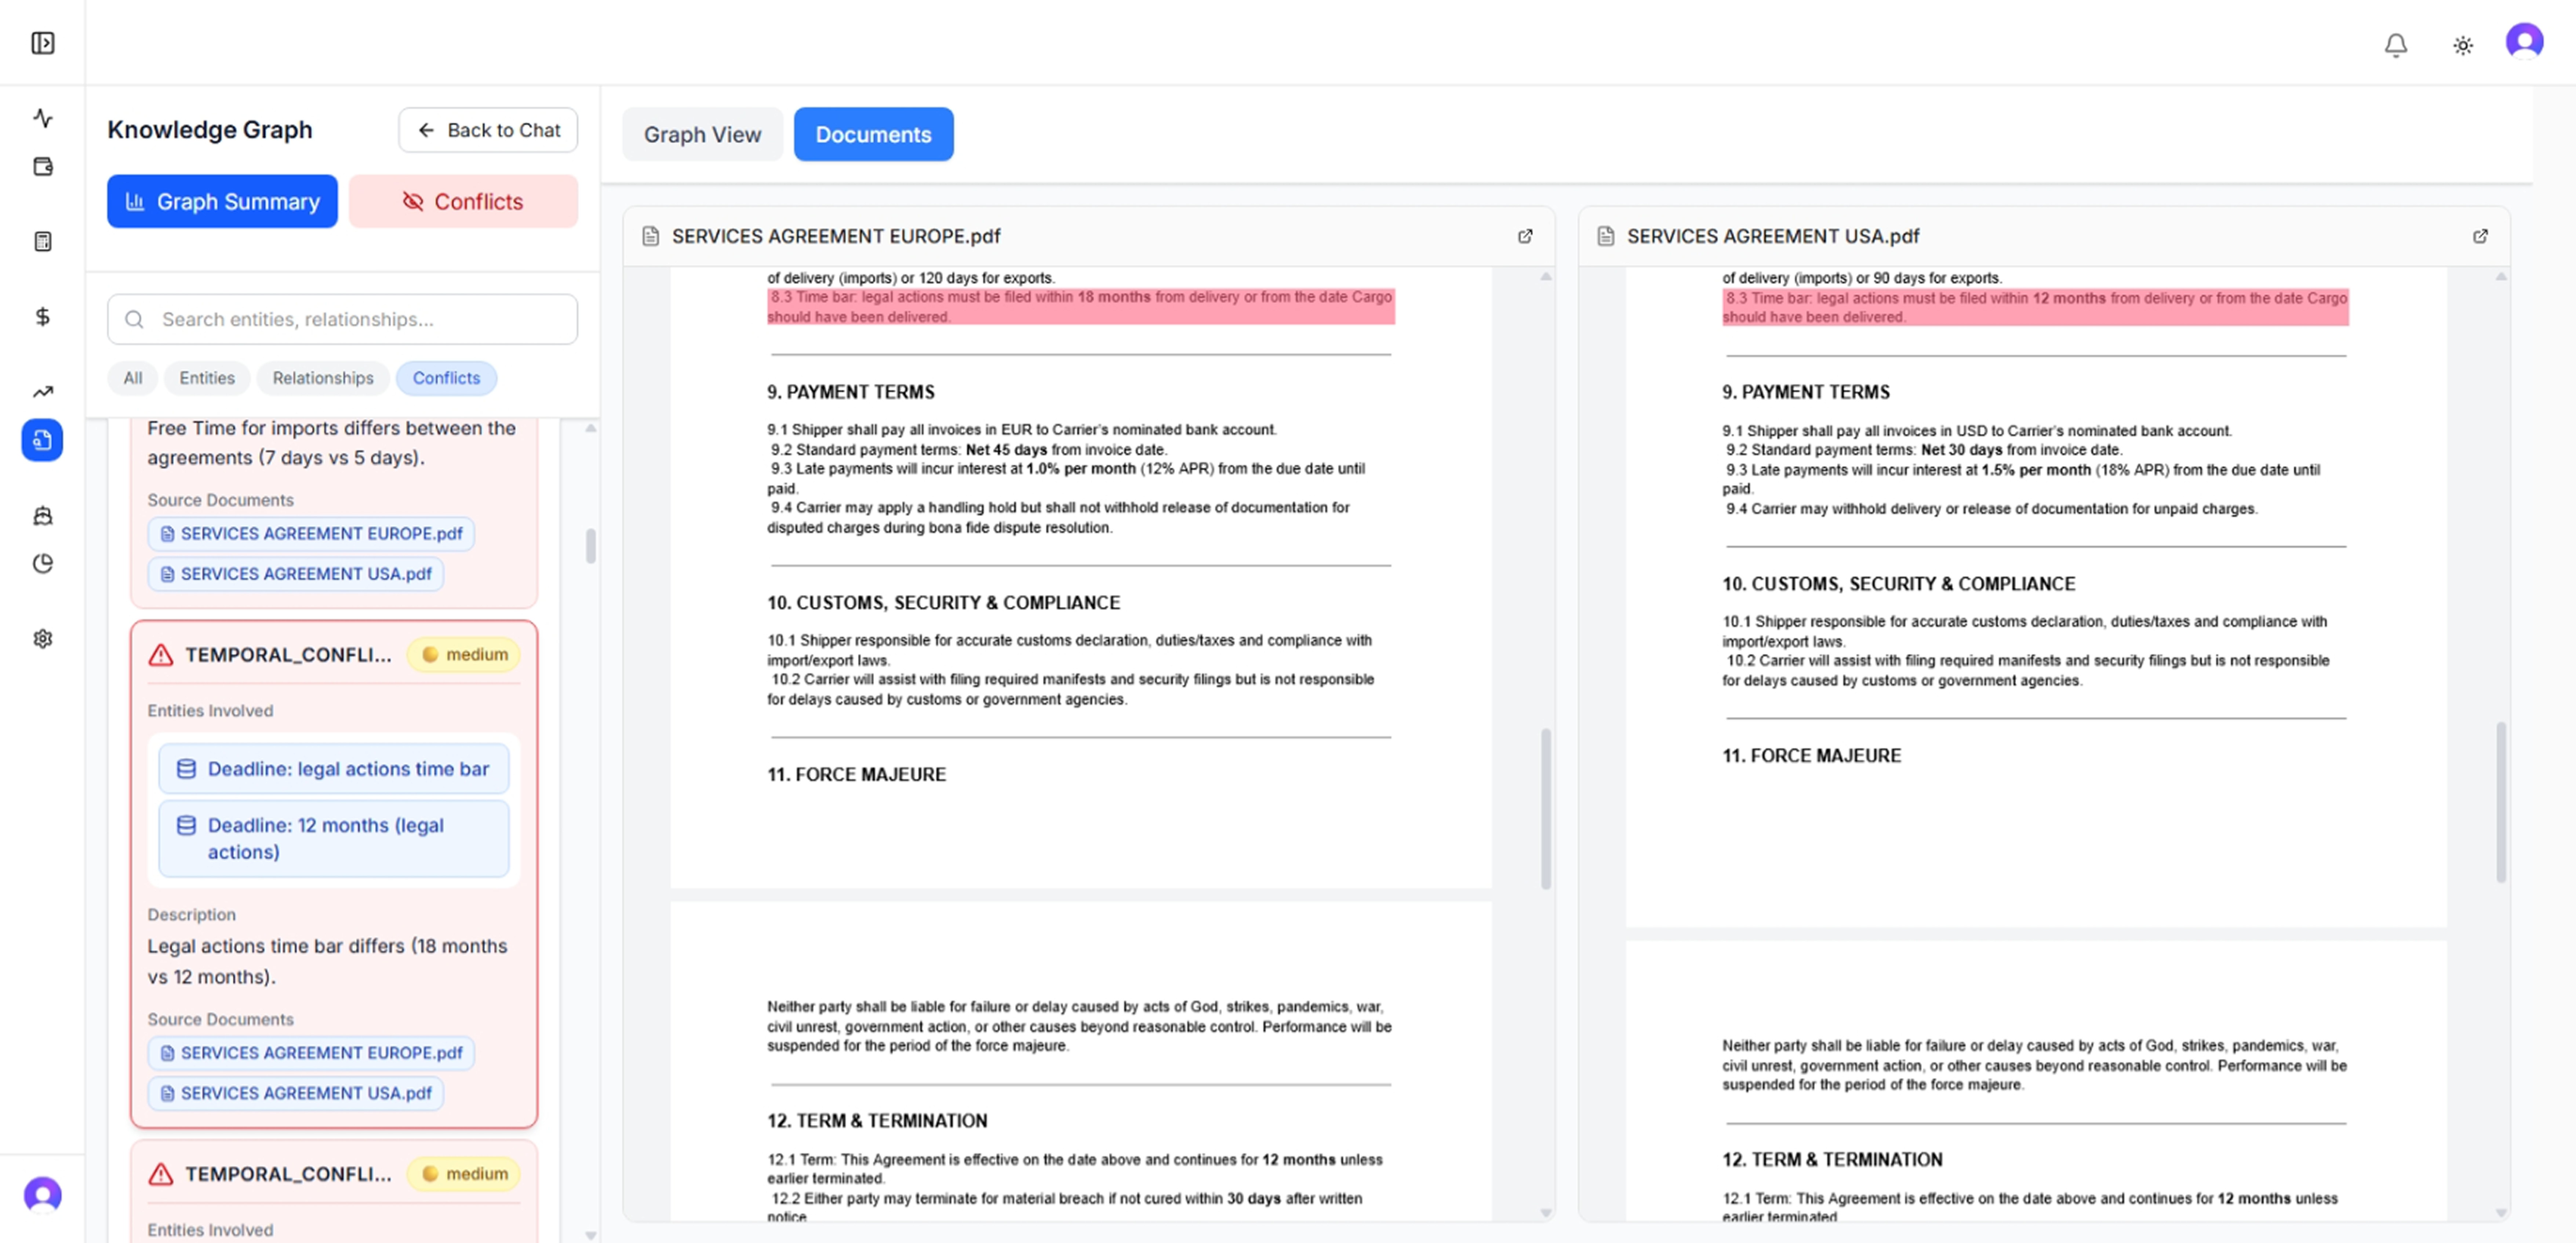Open entity Deadline: legal actions time bar
Viewport: 2576px width, 1243px height.
point(334,769)
